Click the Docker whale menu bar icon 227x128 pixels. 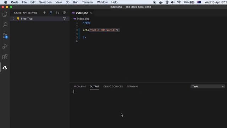point(161,2)
